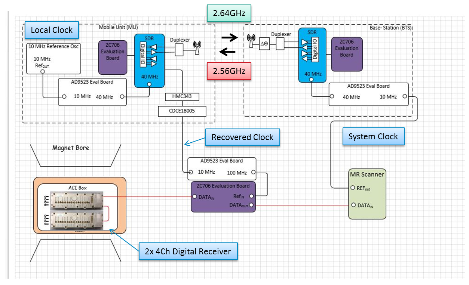Click the right-pointing black arrow

point(230,37)
